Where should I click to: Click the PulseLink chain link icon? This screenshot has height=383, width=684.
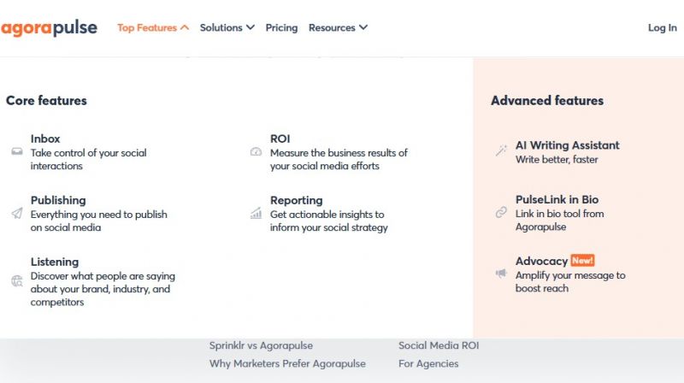pyautogui.click(x=501, y=212)
